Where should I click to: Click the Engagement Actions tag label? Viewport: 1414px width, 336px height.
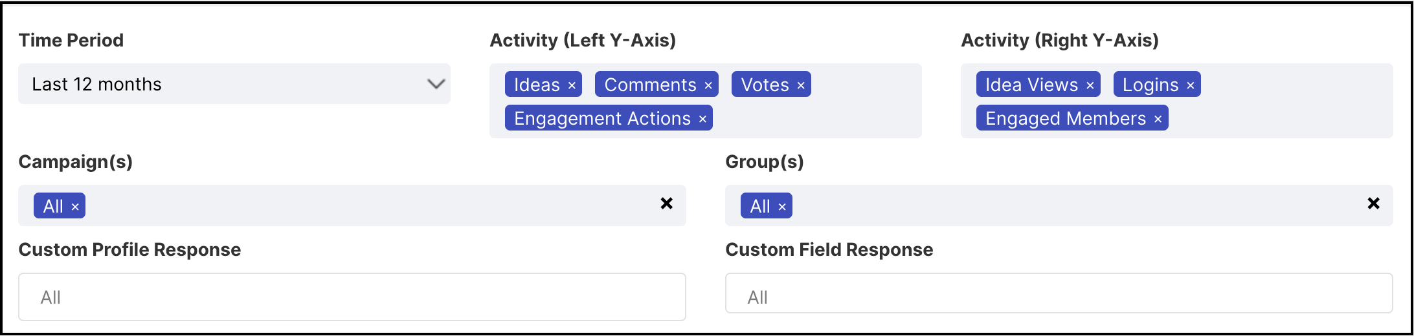602,119
